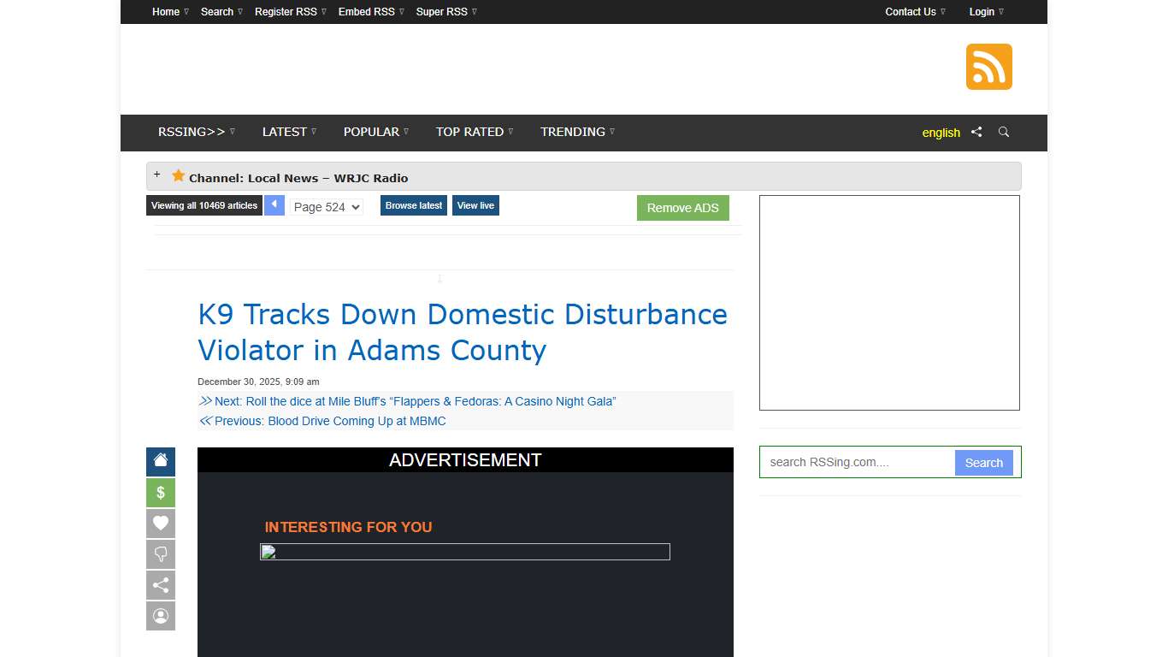The width and height of the screenshot is (1168, 657).
Task: Like the article with heart icon
Action: [x=161, y=524]
